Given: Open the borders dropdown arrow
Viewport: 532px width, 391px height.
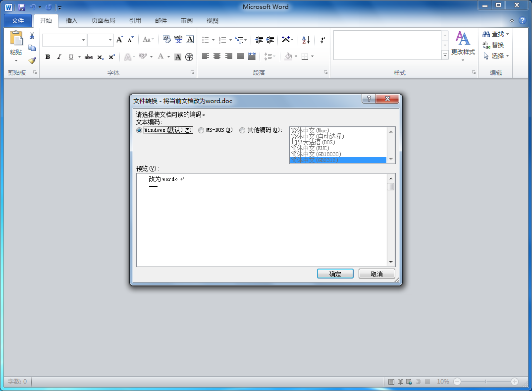Looking at the screenshot, I should pos(312,56).
